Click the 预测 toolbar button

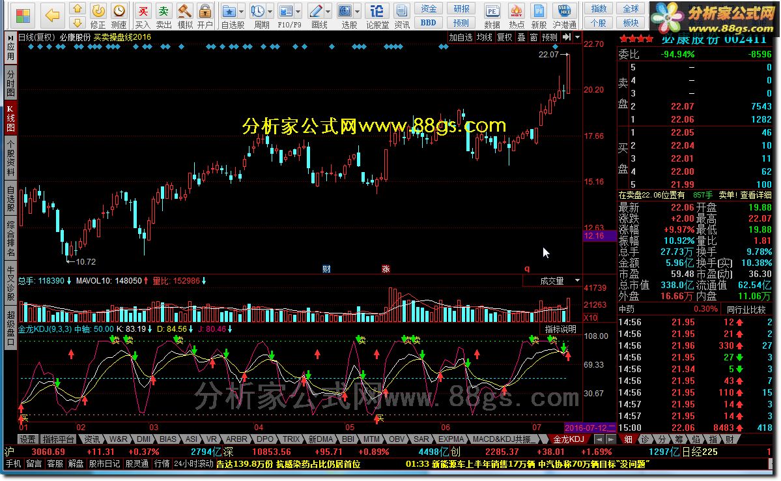(x=461, y=22)
